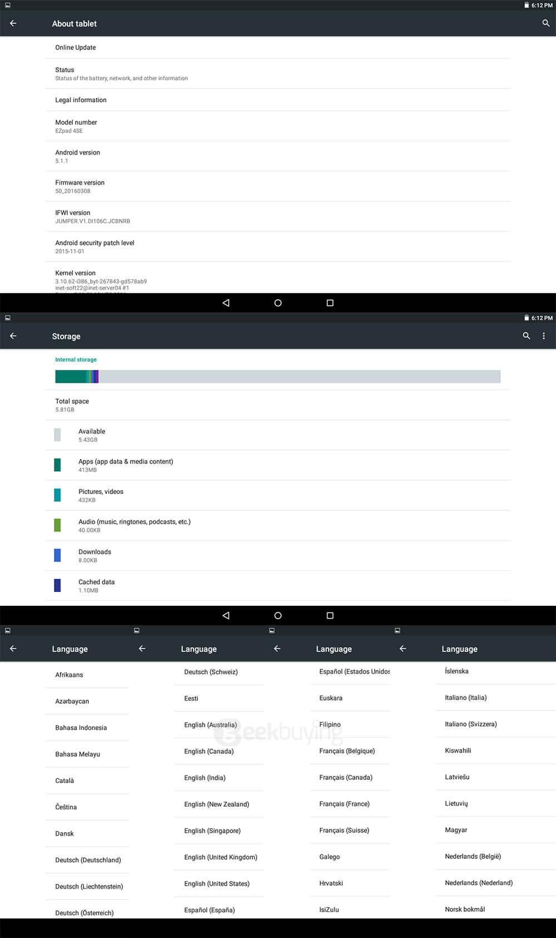Tap the back arrow beside About tablet
Screen dimensions: 556x938
coord(13,23)
